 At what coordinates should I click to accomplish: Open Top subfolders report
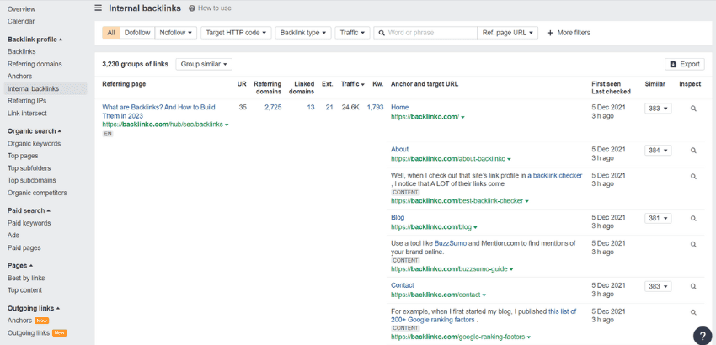click(29, 168)
